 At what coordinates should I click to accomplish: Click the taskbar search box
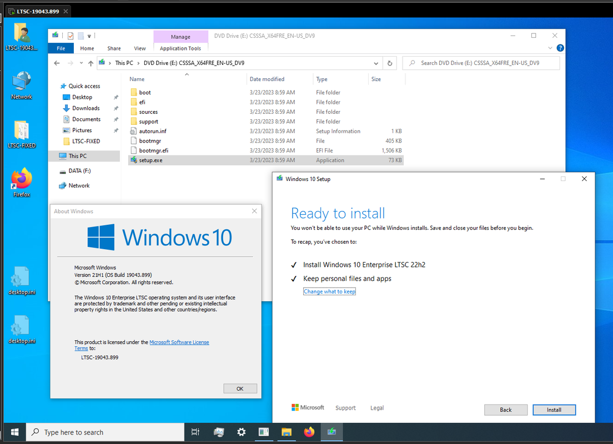105,432
